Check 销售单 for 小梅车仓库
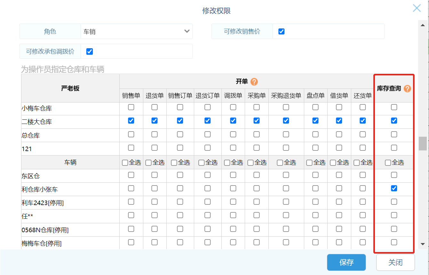Viewport: 429px width, 275px height. point(131,107)
